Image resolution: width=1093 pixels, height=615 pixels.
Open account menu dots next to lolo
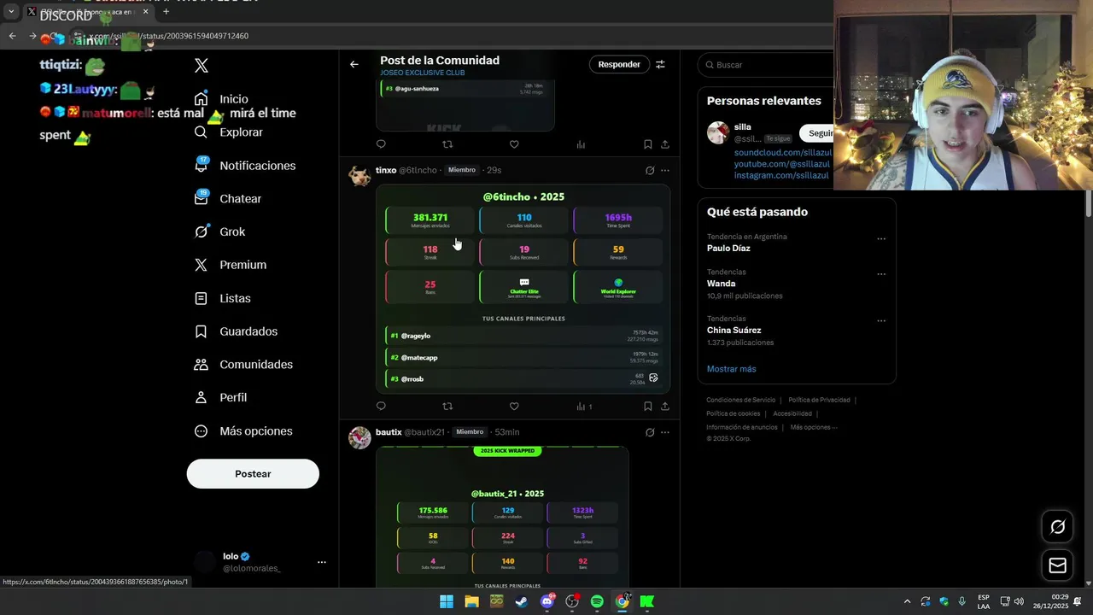point(322,562)
